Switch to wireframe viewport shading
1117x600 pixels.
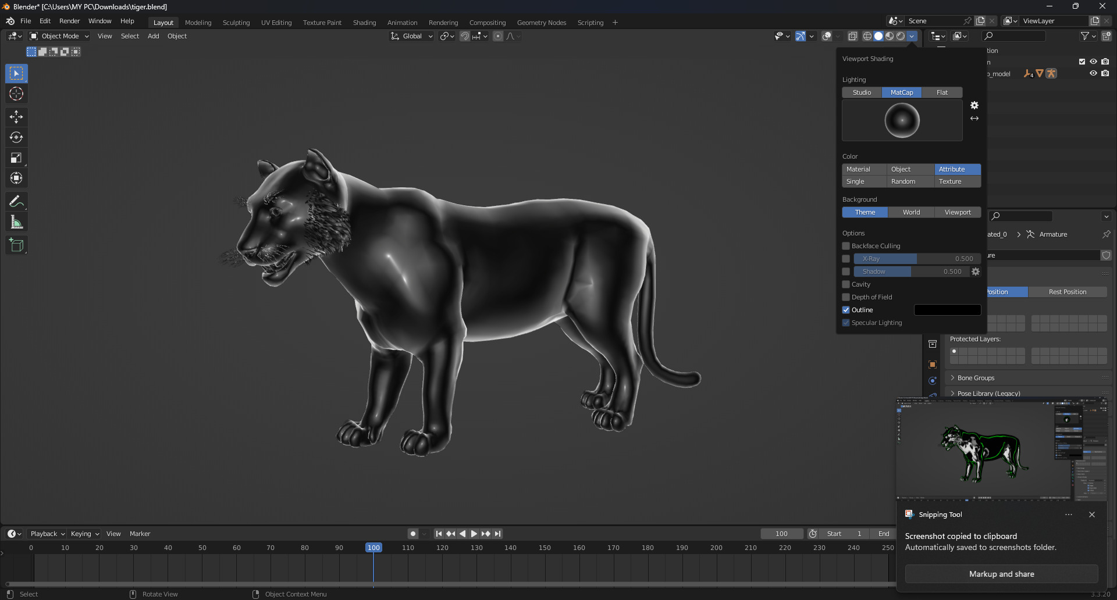click(x=867, y=36)
